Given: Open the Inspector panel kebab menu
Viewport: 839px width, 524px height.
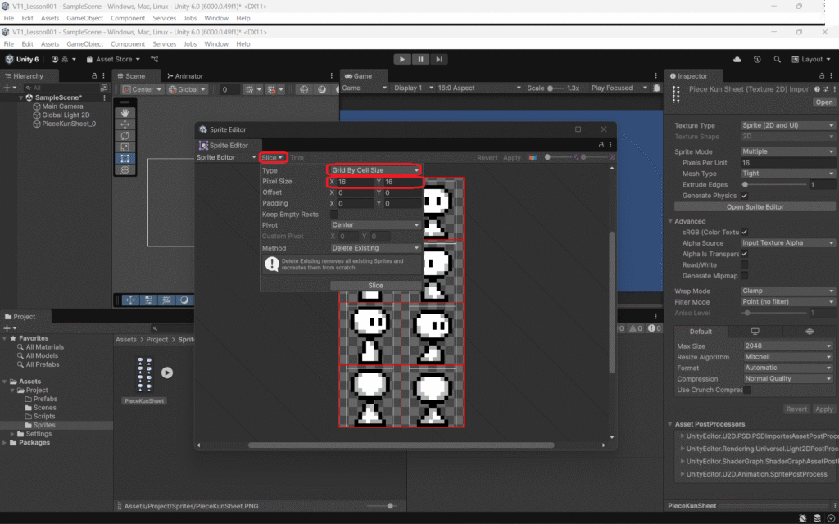Looking at the screenshot, I should 832,76.
